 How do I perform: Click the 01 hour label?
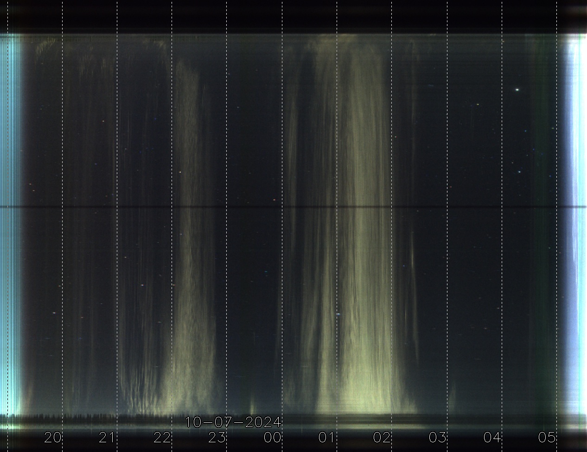tap(326, 437)
